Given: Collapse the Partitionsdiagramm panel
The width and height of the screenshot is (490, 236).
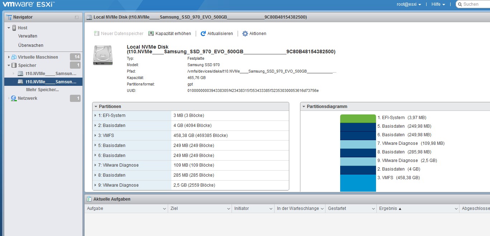Looking at the screenshot, I should pyautogui.click(x=304, y=107).
